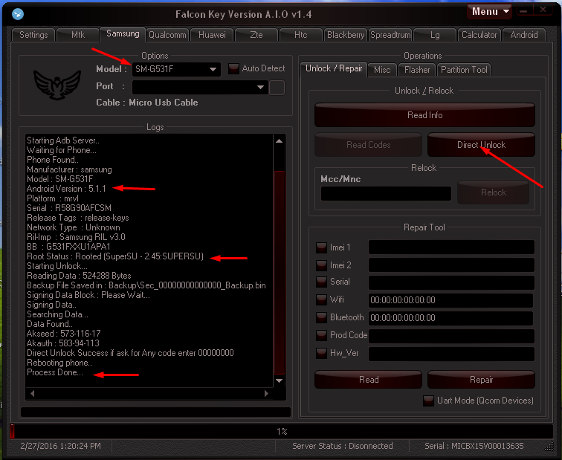Click the Bluetooth address input field
Screen dimensions: 562x460
click(450, 318)
